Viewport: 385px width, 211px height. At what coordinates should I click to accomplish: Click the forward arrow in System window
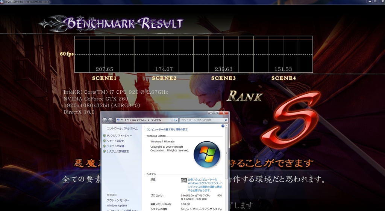pyautogui.click(x=110, y=120)
